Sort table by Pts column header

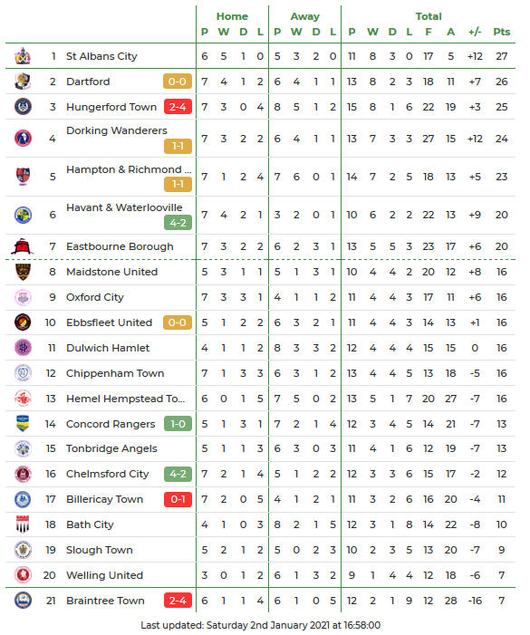pyautogui.click(x=501, y=32)
